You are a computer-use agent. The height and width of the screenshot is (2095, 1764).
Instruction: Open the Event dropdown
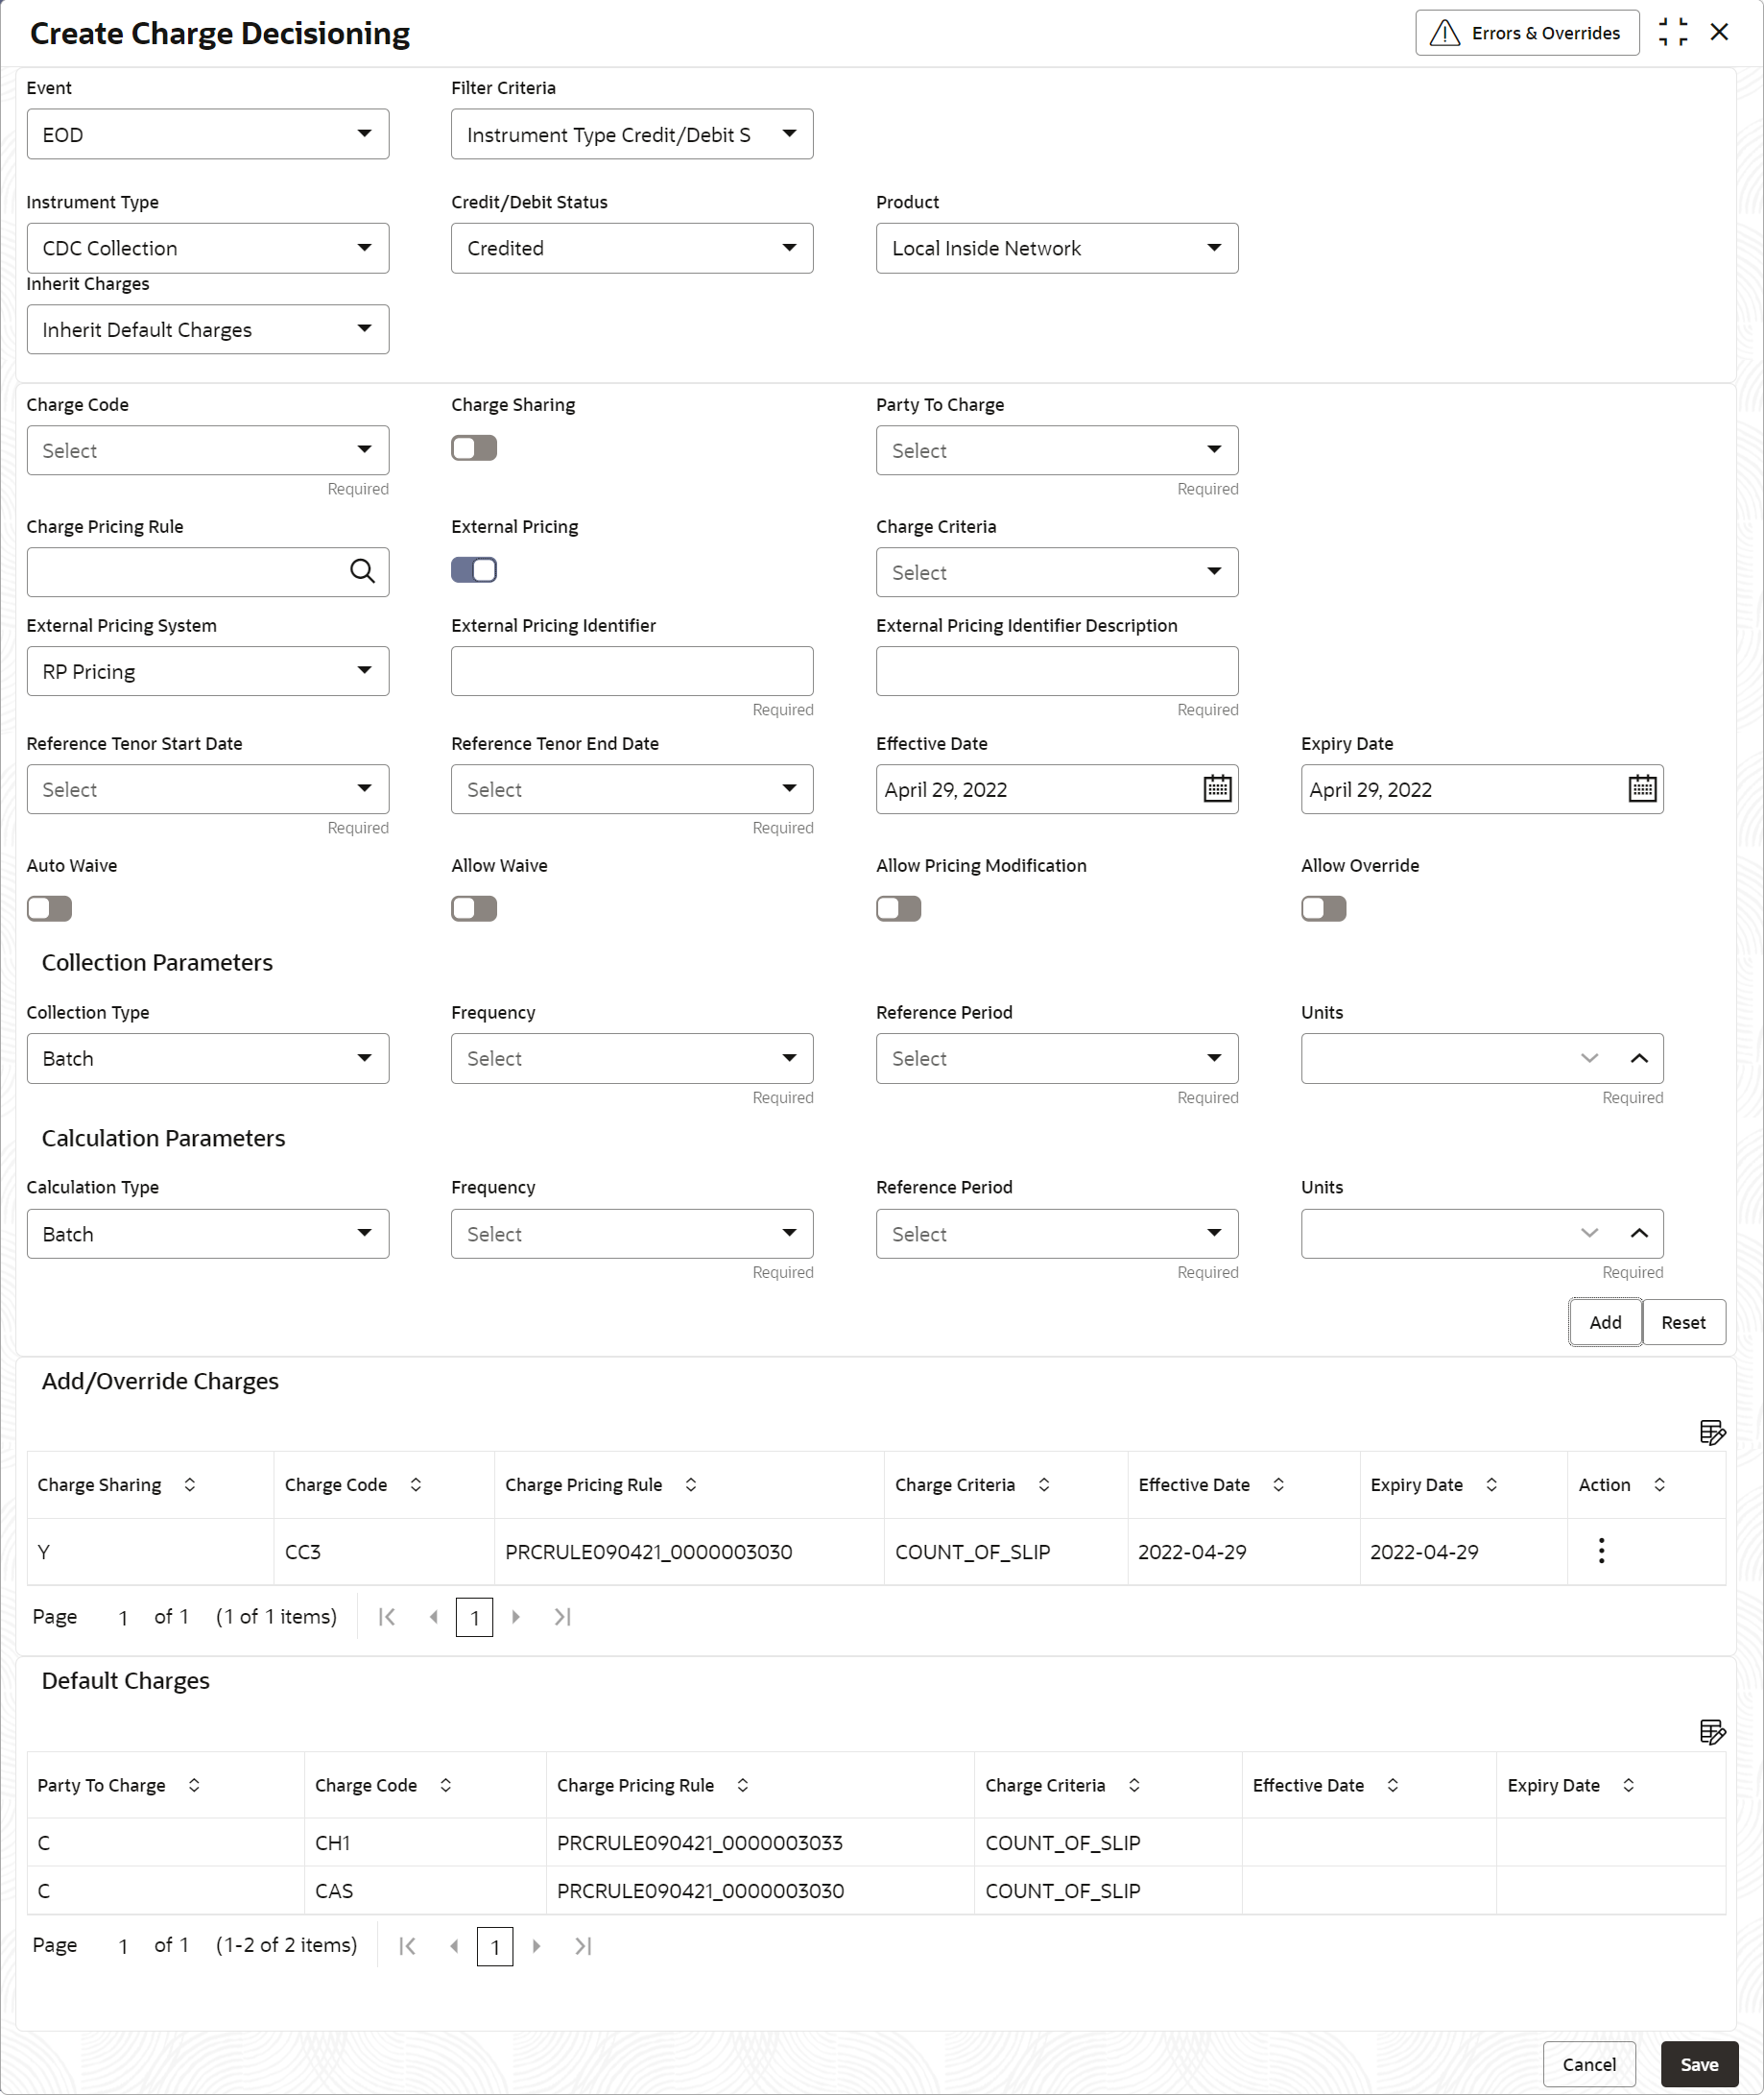(x=207, y=134)
